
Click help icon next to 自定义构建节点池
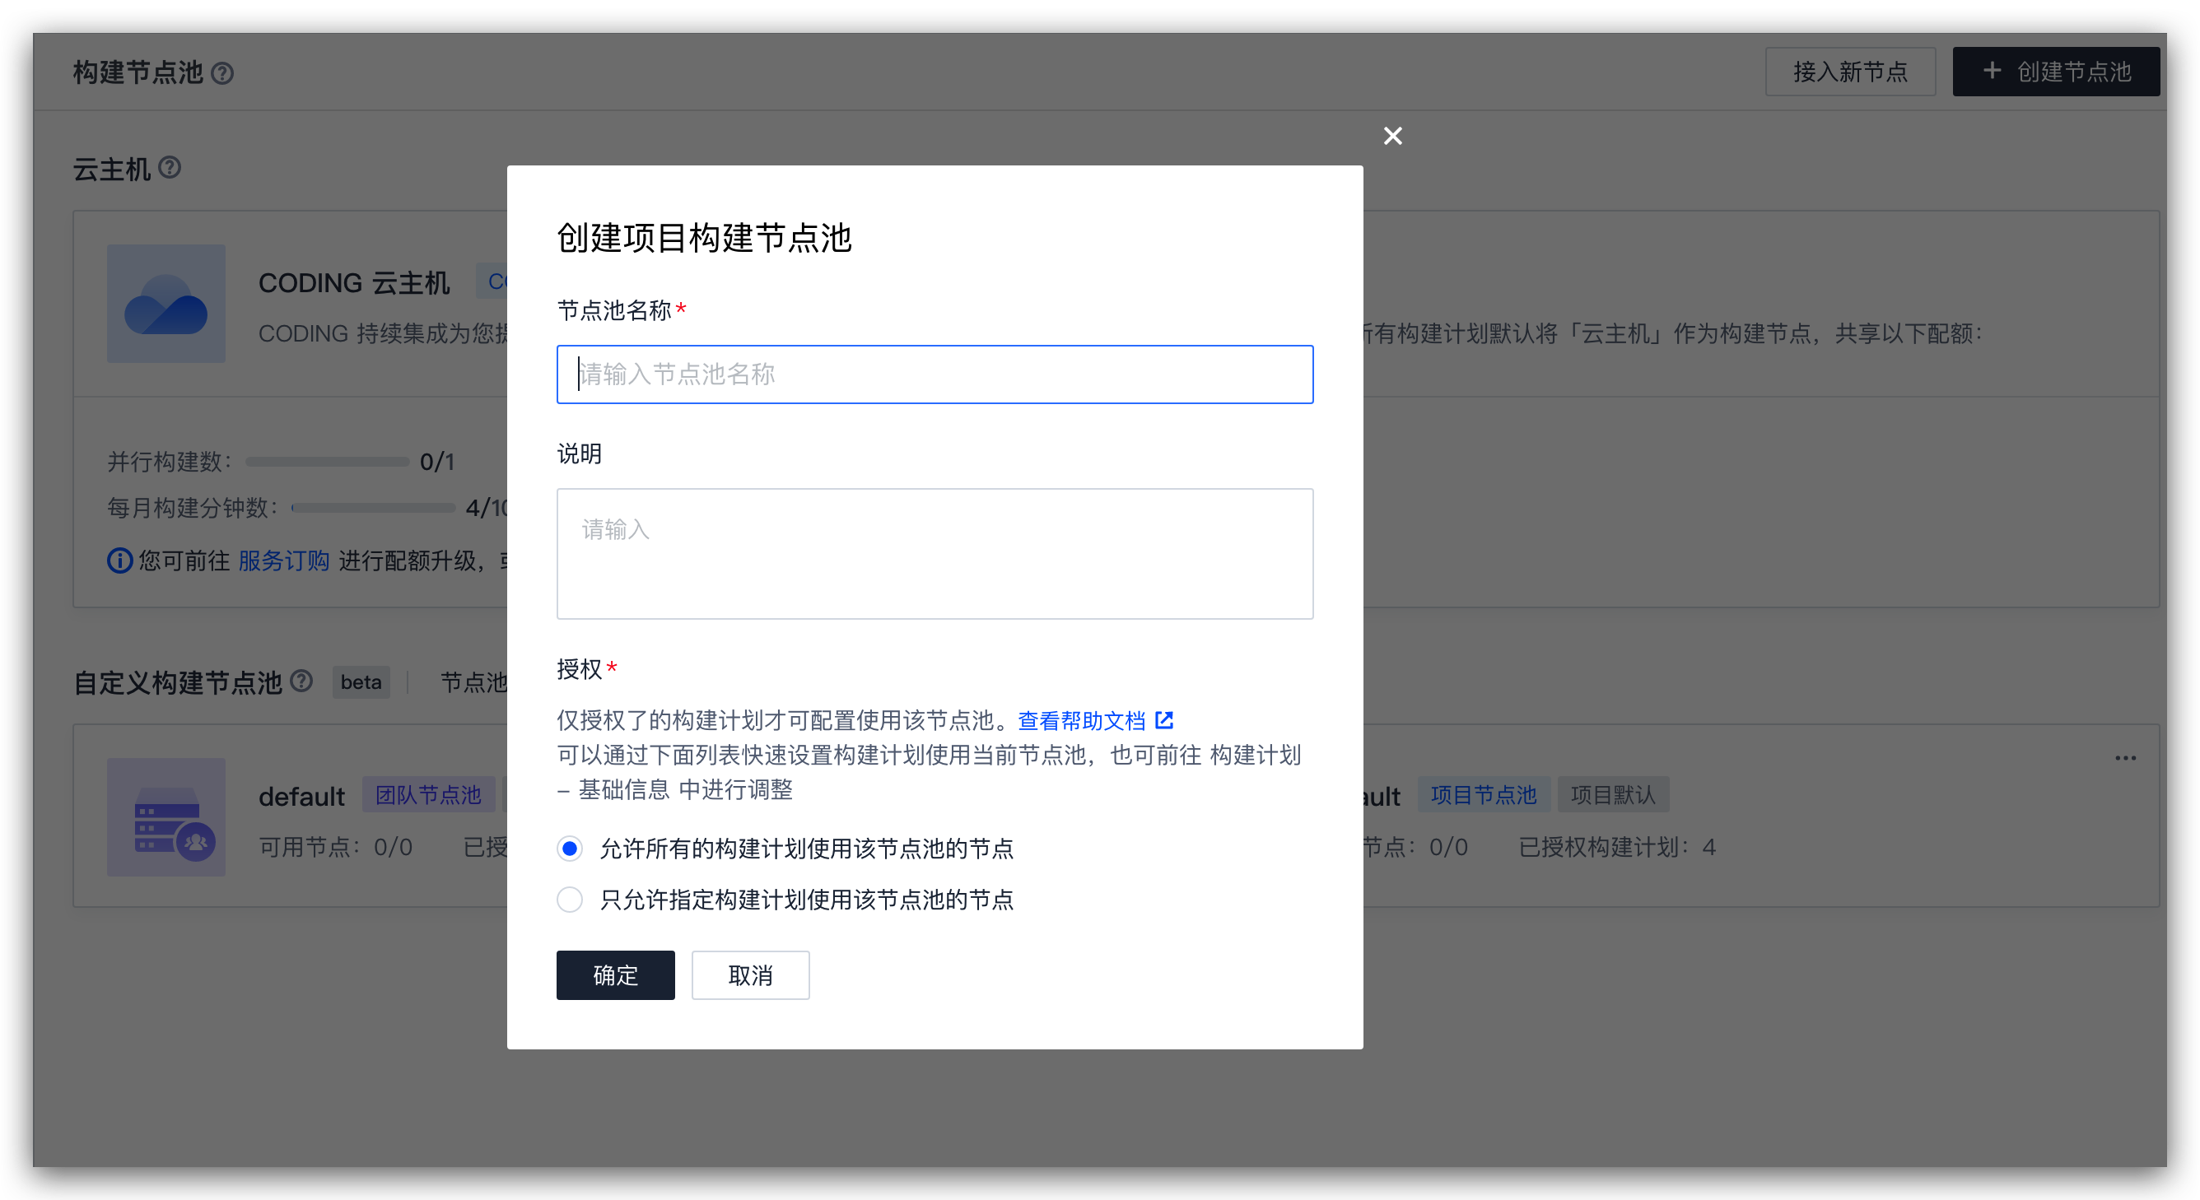click(x=301, y=681)
